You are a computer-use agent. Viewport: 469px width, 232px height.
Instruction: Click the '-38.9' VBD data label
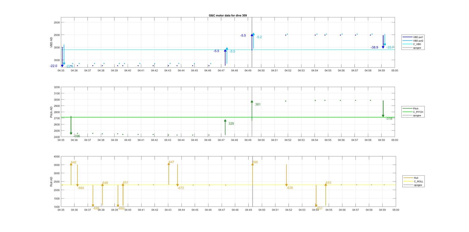374,48
